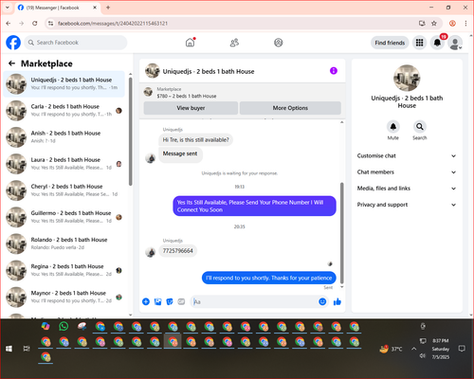Attach a photo with image icon
The width and height of the screenshot is (474, 379).
pyautogui.click(x=157, y=301)
